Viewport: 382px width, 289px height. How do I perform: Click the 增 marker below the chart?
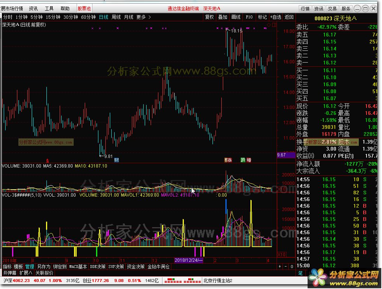click(x=249, y=160)
